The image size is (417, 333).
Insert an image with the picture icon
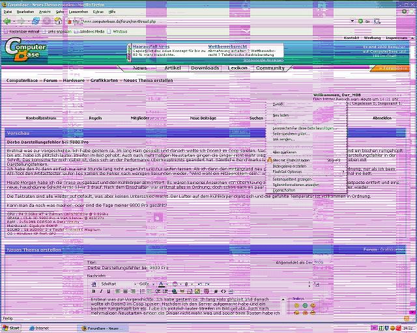pos(197,291)
